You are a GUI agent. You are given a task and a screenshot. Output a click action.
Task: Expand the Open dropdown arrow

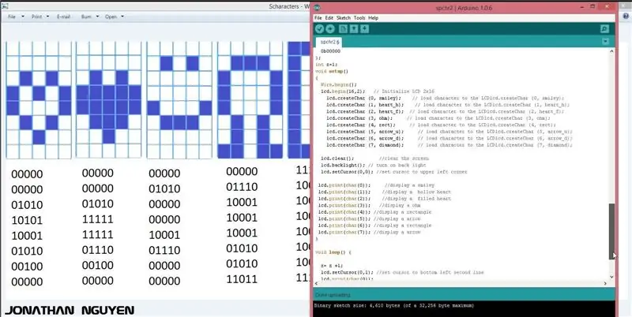(x=122, y=17)
